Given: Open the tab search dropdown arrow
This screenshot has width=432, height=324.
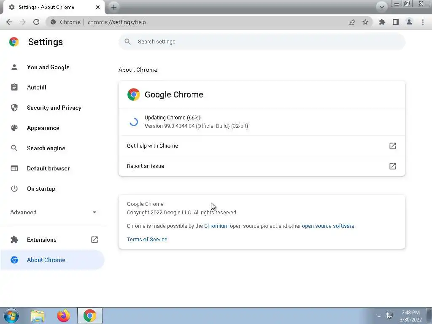Looking at the screenshot, I should (x=381, y=7).
